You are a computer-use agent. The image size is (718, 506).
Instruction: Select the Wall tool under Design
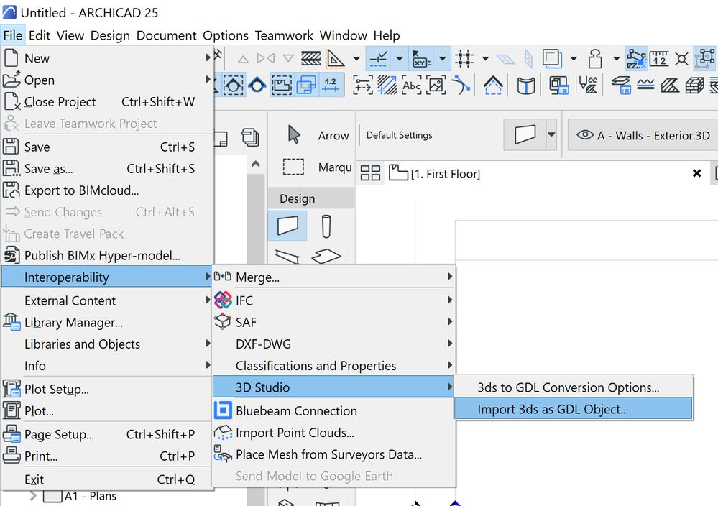point(287,226)
